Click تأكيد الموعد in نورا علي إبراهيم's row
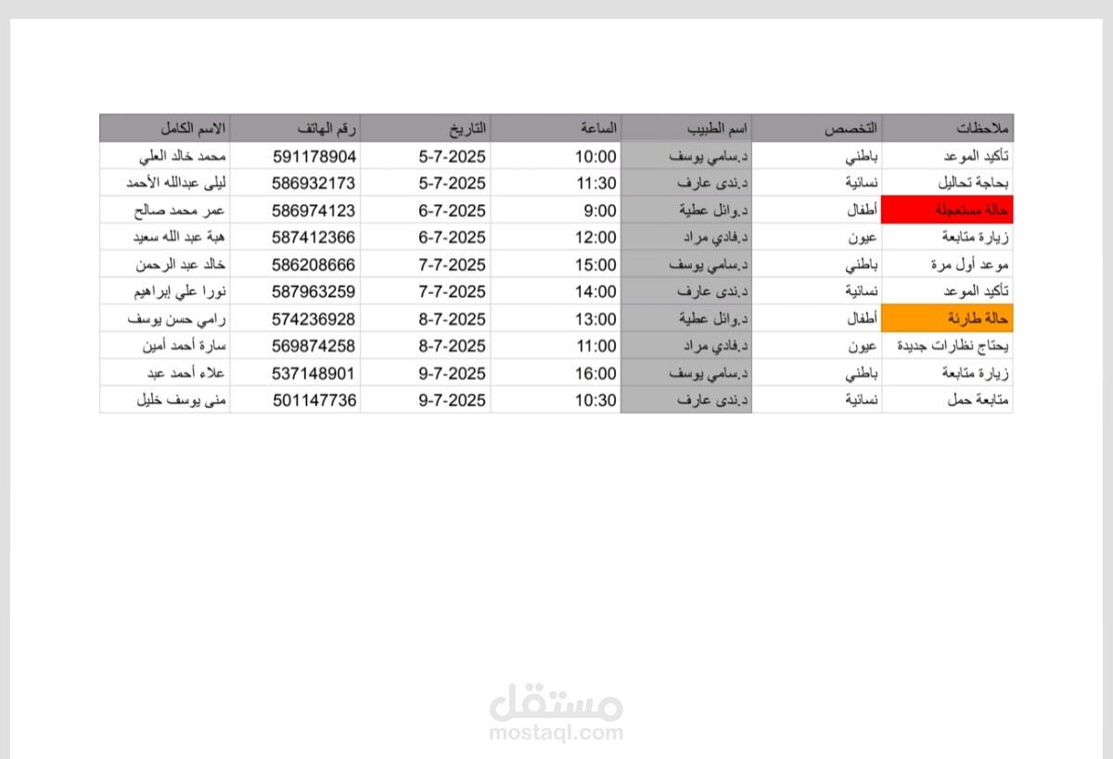Screen dimensions: 1113x759 [976, 292]
